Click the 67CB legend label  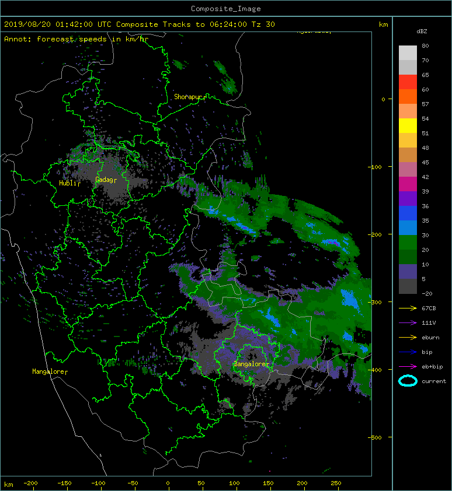(x=429, y=308)
